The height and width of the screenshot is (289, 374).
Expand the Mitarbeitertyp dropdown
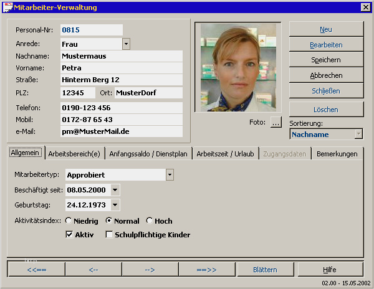pyautogui.click(x=170, y=175)
